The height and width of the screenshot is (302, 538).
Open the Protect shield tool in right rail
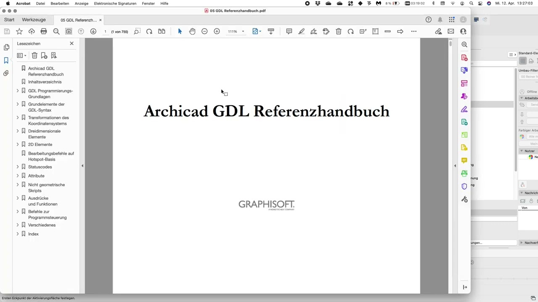(464, 186)
